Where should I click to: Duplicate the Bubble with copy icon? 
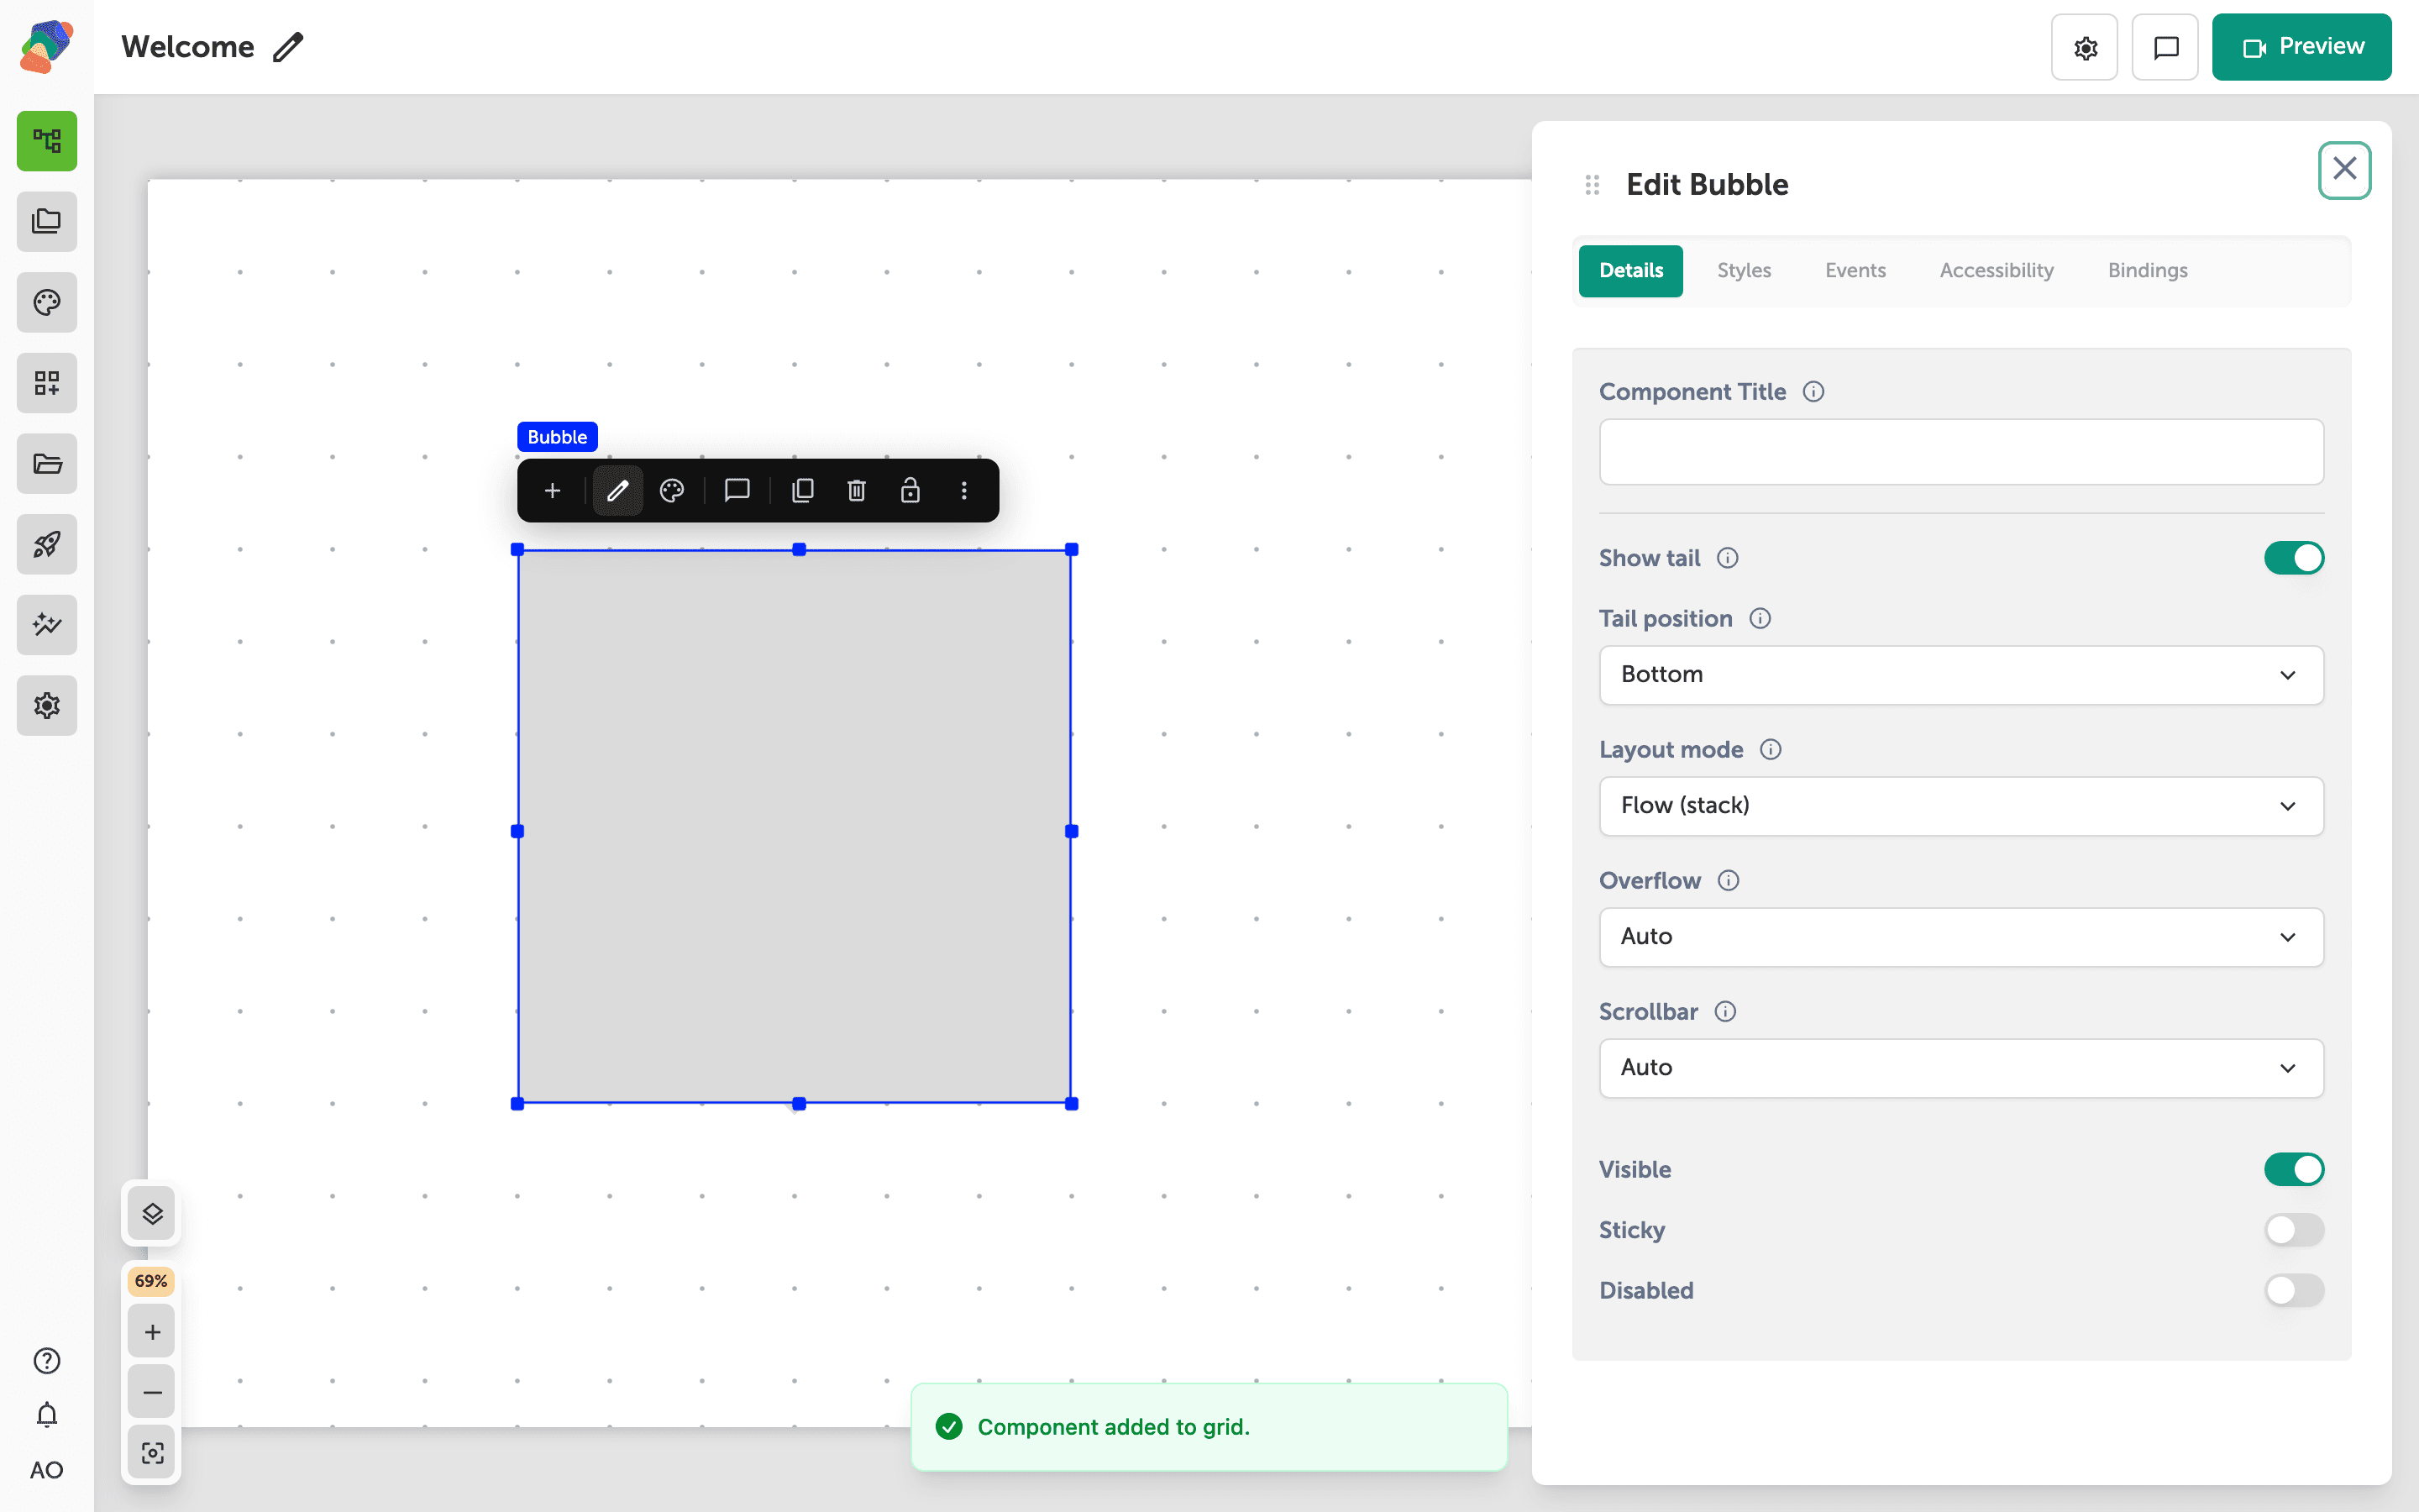click(803, 490)
